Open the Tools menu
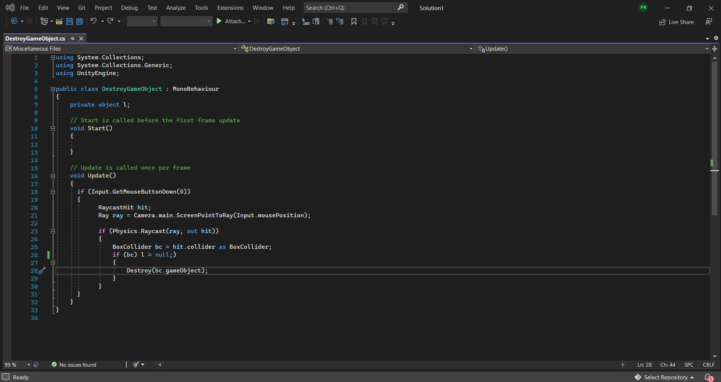The height and width of the screenshot is (382, 721). pos(201,8)
